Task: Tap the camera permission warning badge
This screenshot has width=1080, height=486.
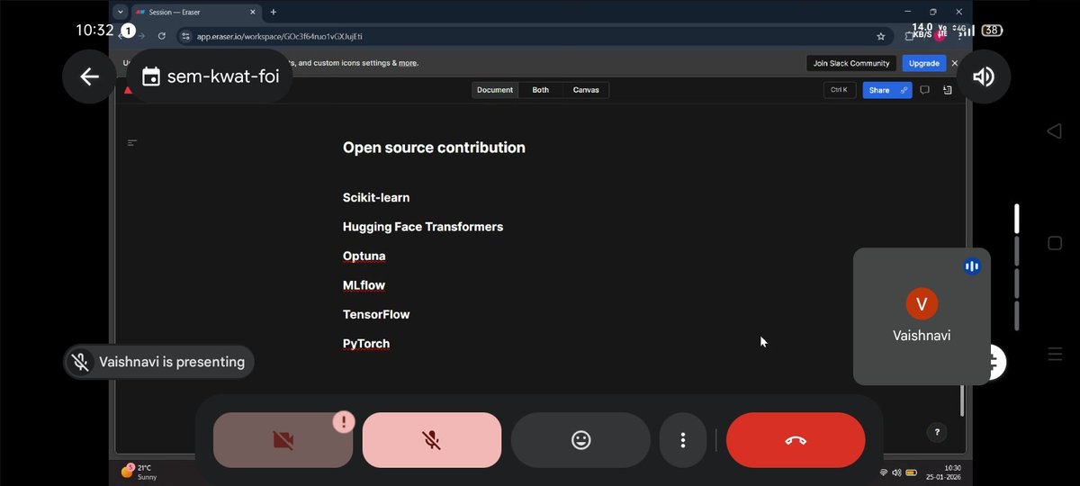Action: pyautogui.click(x=343, y=421)
